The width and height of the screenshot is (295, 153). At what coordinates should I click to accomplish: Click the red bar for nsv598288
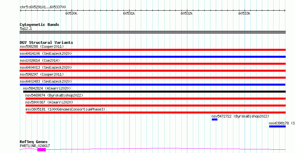coord(152,50)
